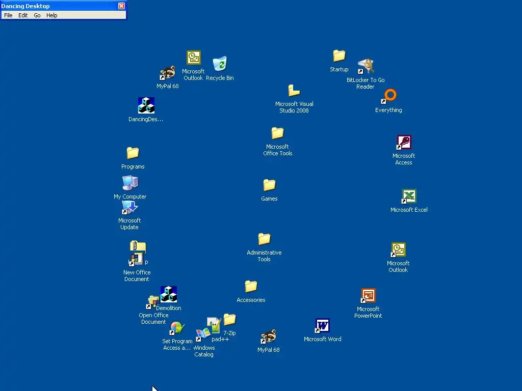Click the "Microsoft Access" label text
Viewport: 522px width, 391px height.
tap(404, 159)
